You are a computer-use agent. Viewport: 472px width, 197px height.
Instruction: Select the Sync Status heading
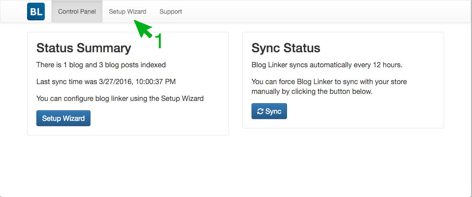click(286, 48)
